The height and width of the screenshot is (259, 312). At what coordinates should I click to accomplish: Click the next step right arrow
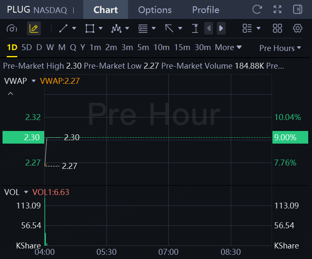(221, 29)
